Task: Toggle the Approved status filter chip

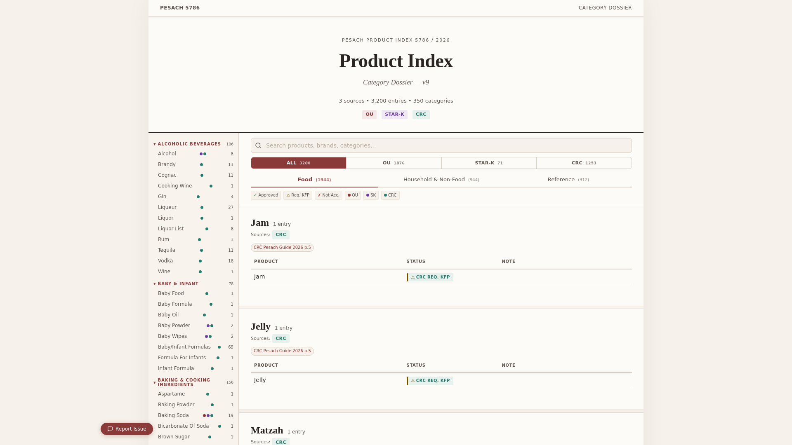Action: [x=266, y=195]
